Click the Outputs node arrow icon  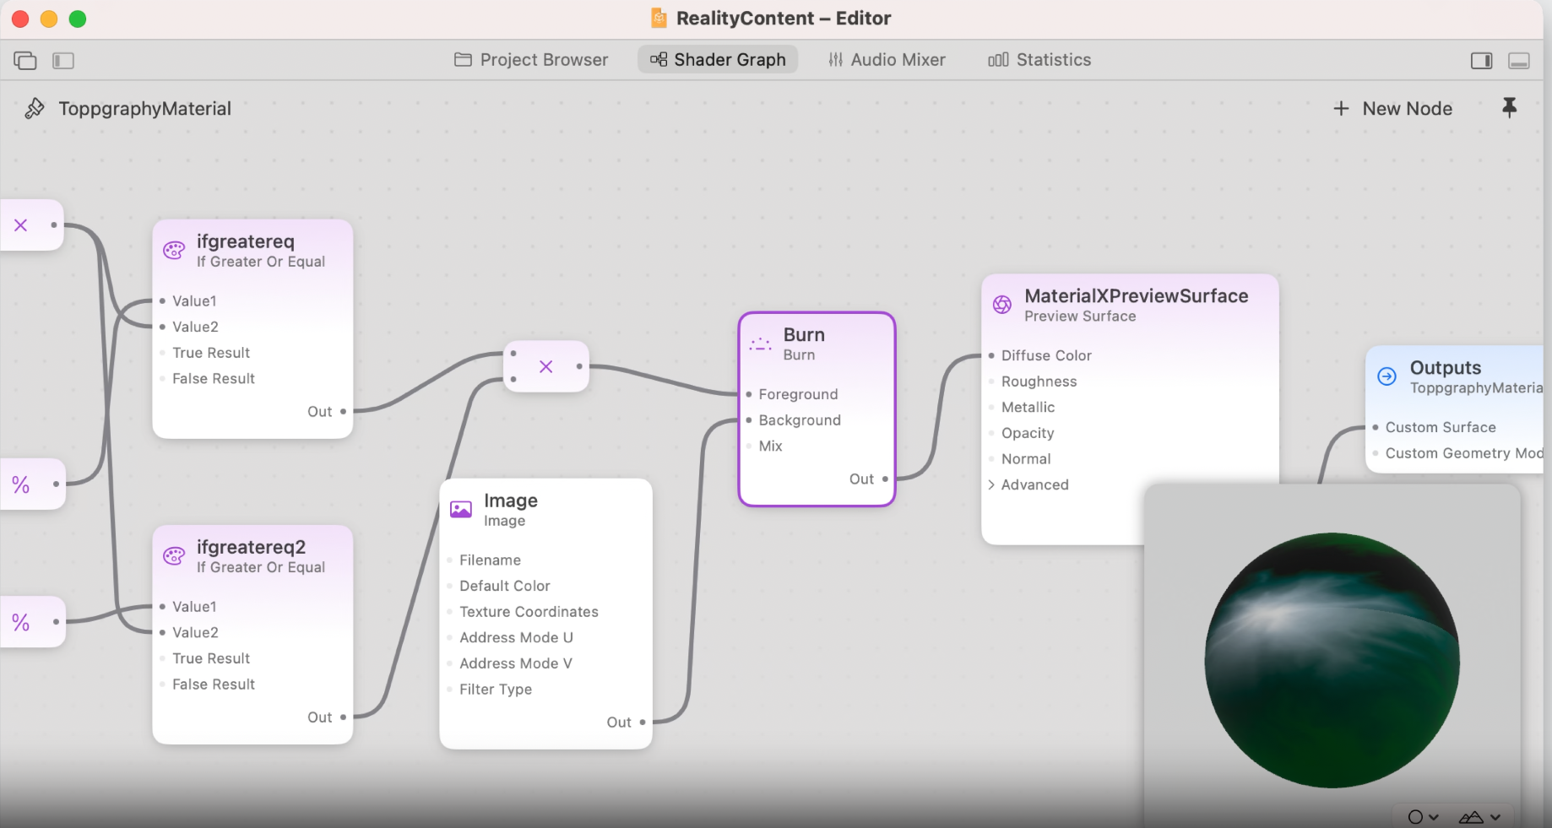tap(1386, 376)
